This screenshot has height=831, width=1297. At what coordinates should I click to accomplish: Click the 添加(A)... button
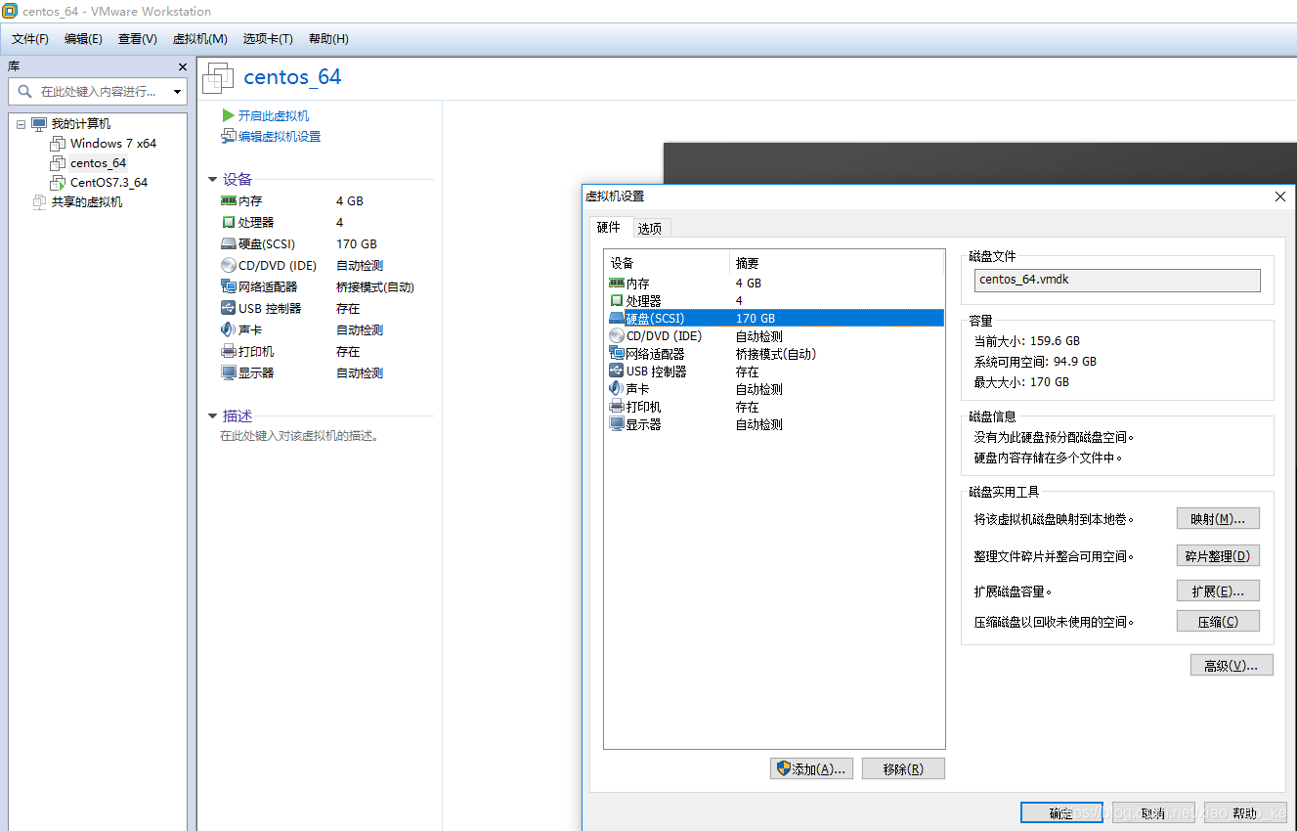811,768
